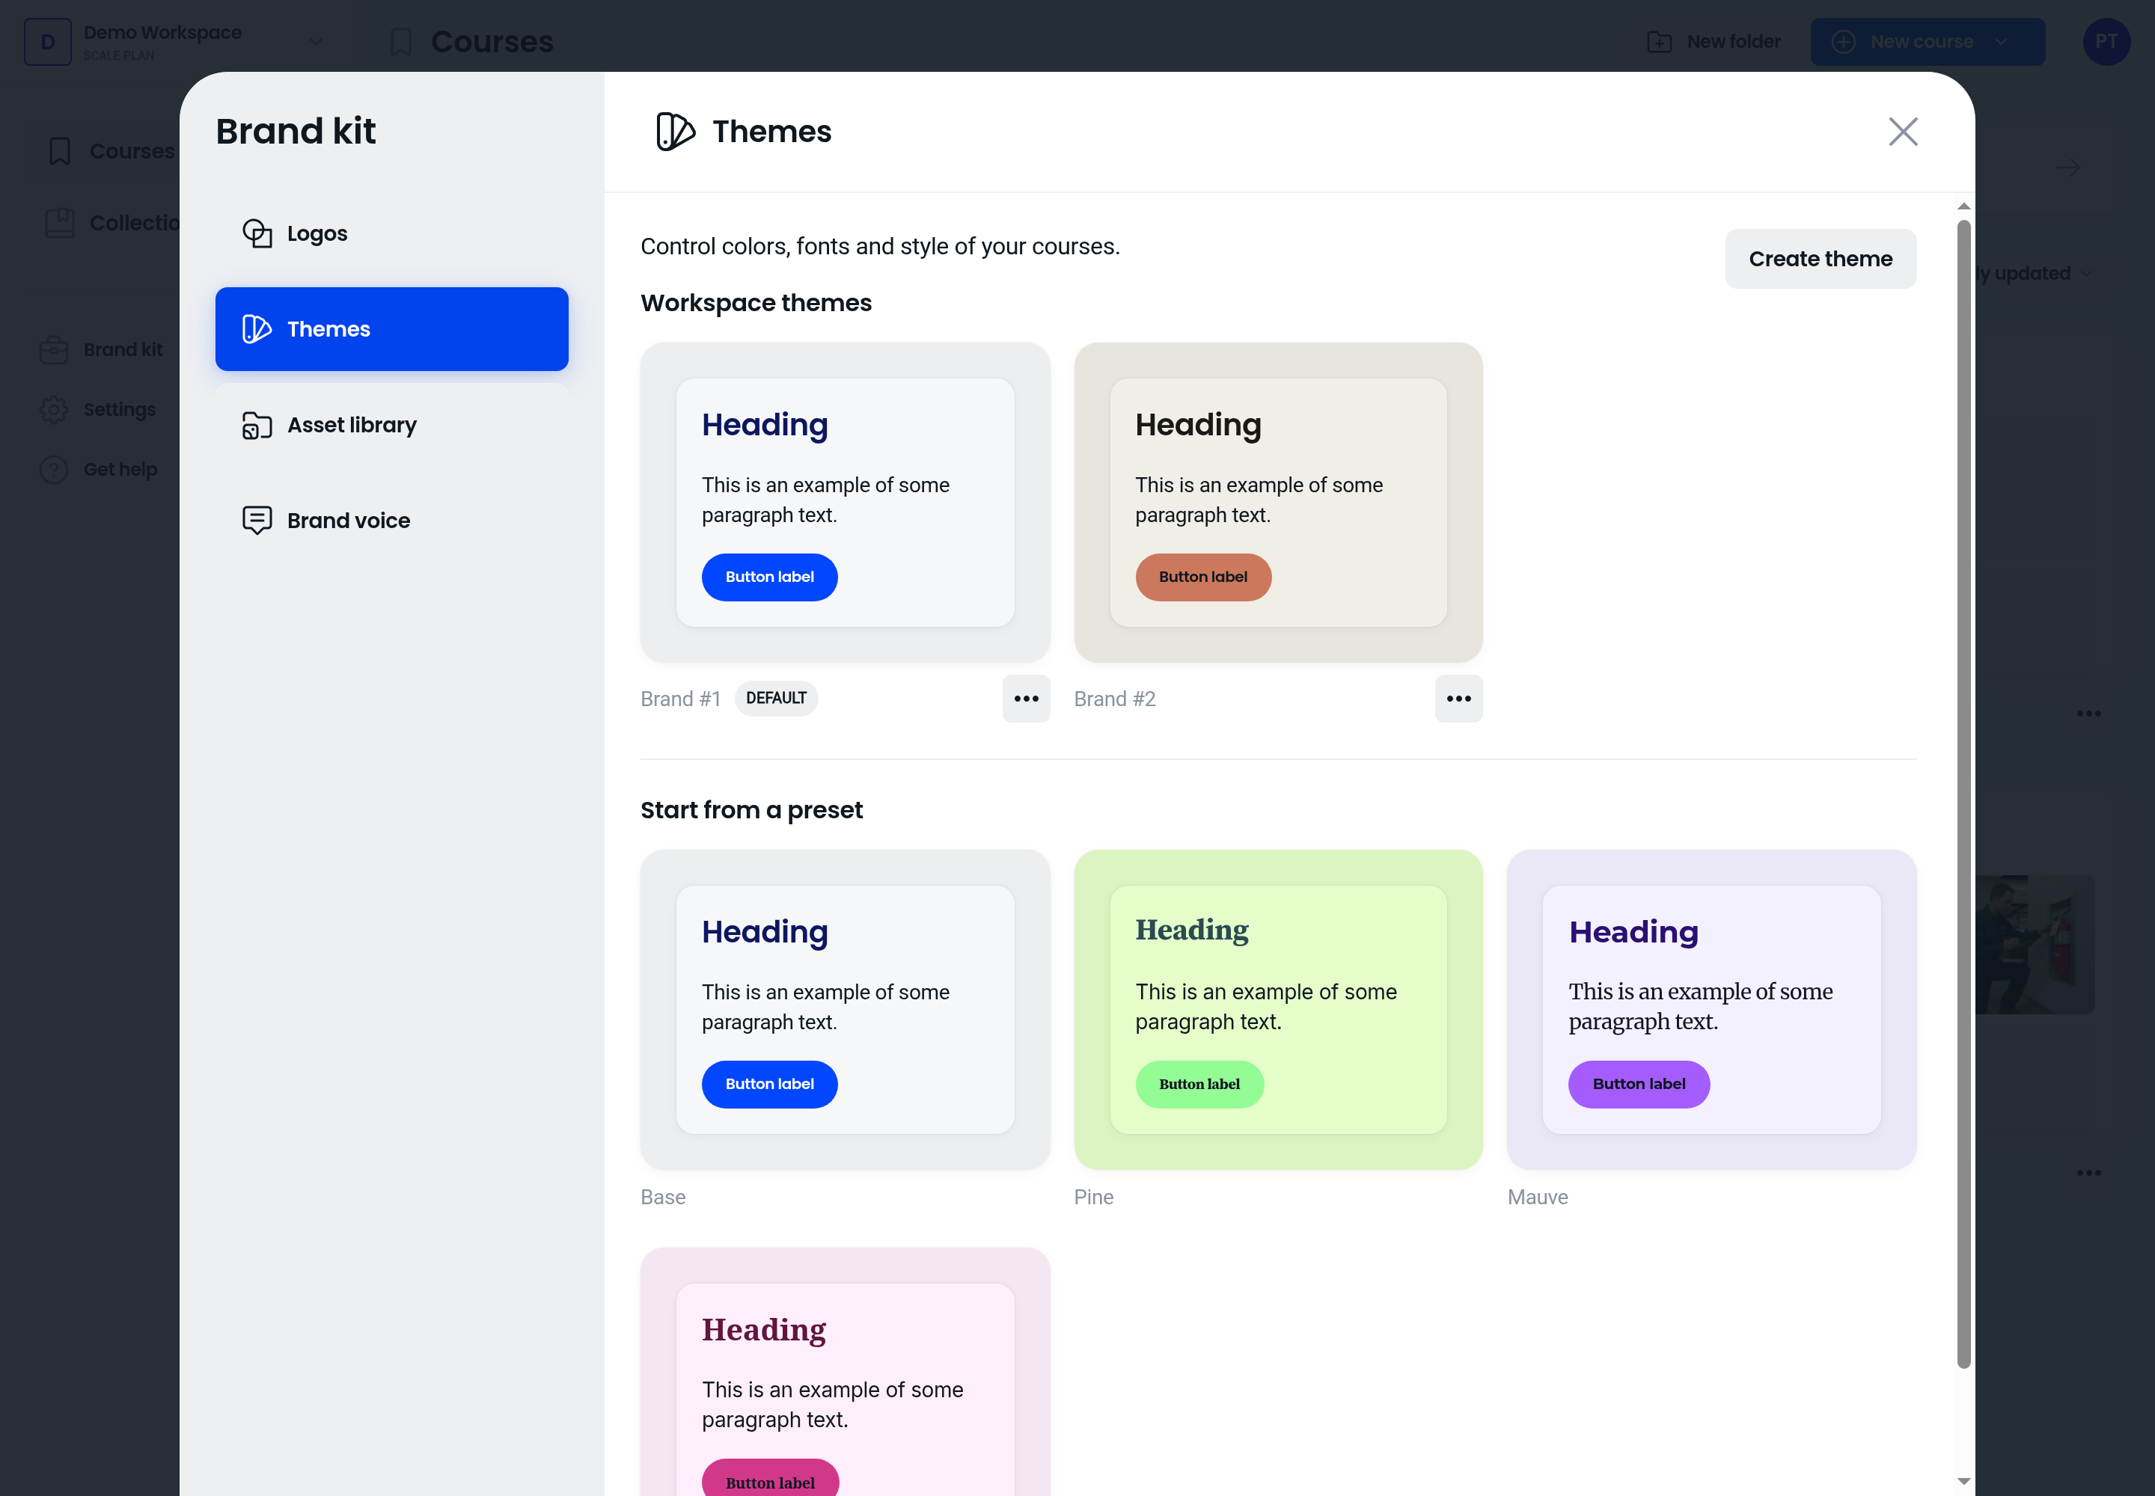Open Settings in the background sidebar

pos(97,410)
